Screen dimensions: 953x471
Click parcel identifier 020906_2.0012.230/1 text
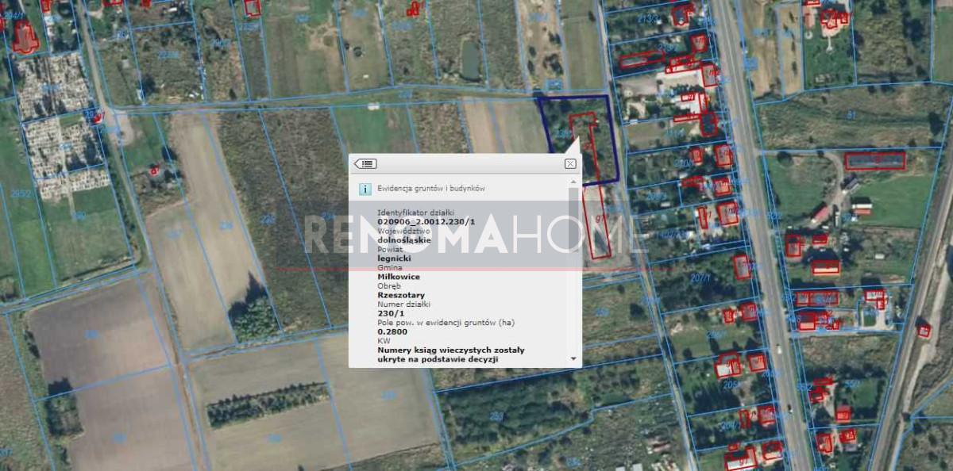click(426, 222)
